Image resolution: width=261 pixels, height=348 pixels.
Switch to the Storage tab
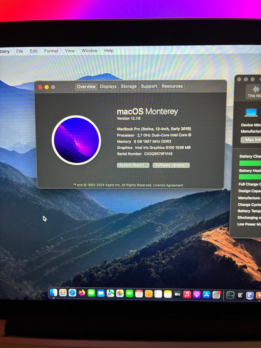129,86
